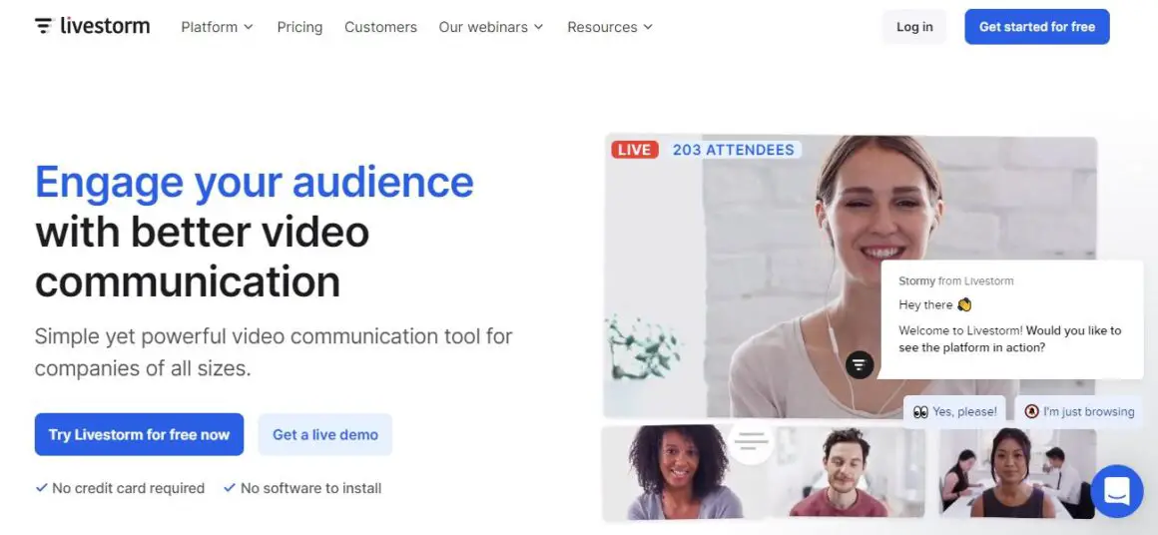1158x535 pixels.
Task: Click the Log in button
Action: point(914,27)
